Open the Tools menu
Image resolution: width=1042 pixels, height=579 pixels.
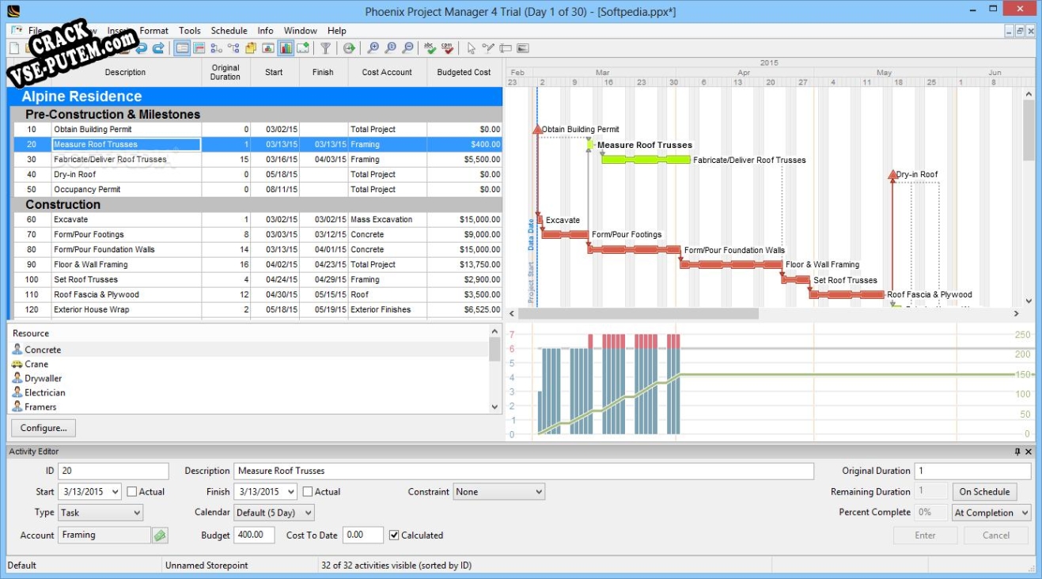pos(190,31)
